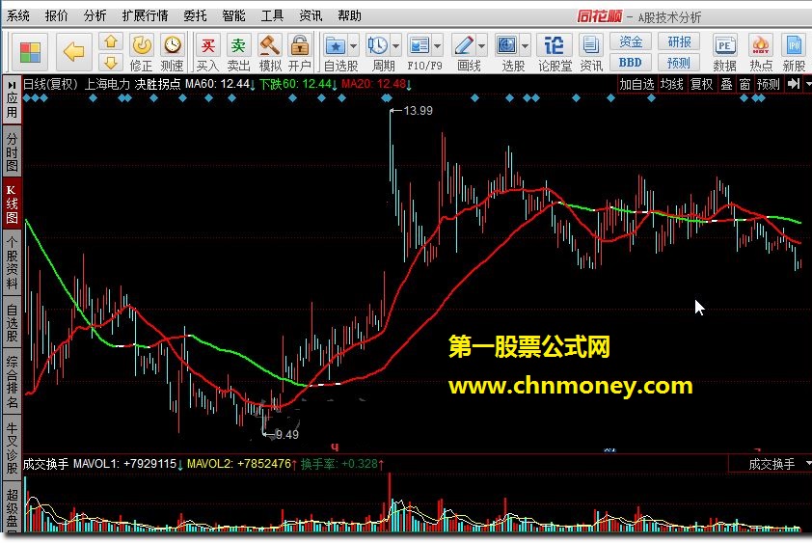The width and height of the screenshot is (812, 543).
Task: Toggle 窗 multi-window mode
Action: pyautogui.click(x=744, y=84)
